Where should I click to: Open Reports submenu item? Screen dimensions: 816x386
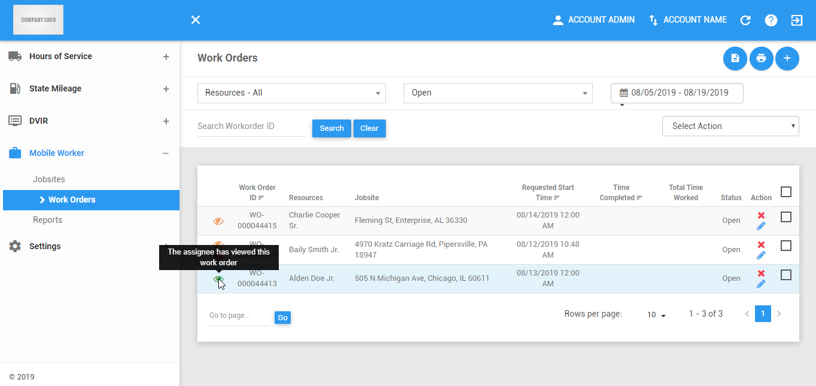pyautogui.click(x=47, y=220)
